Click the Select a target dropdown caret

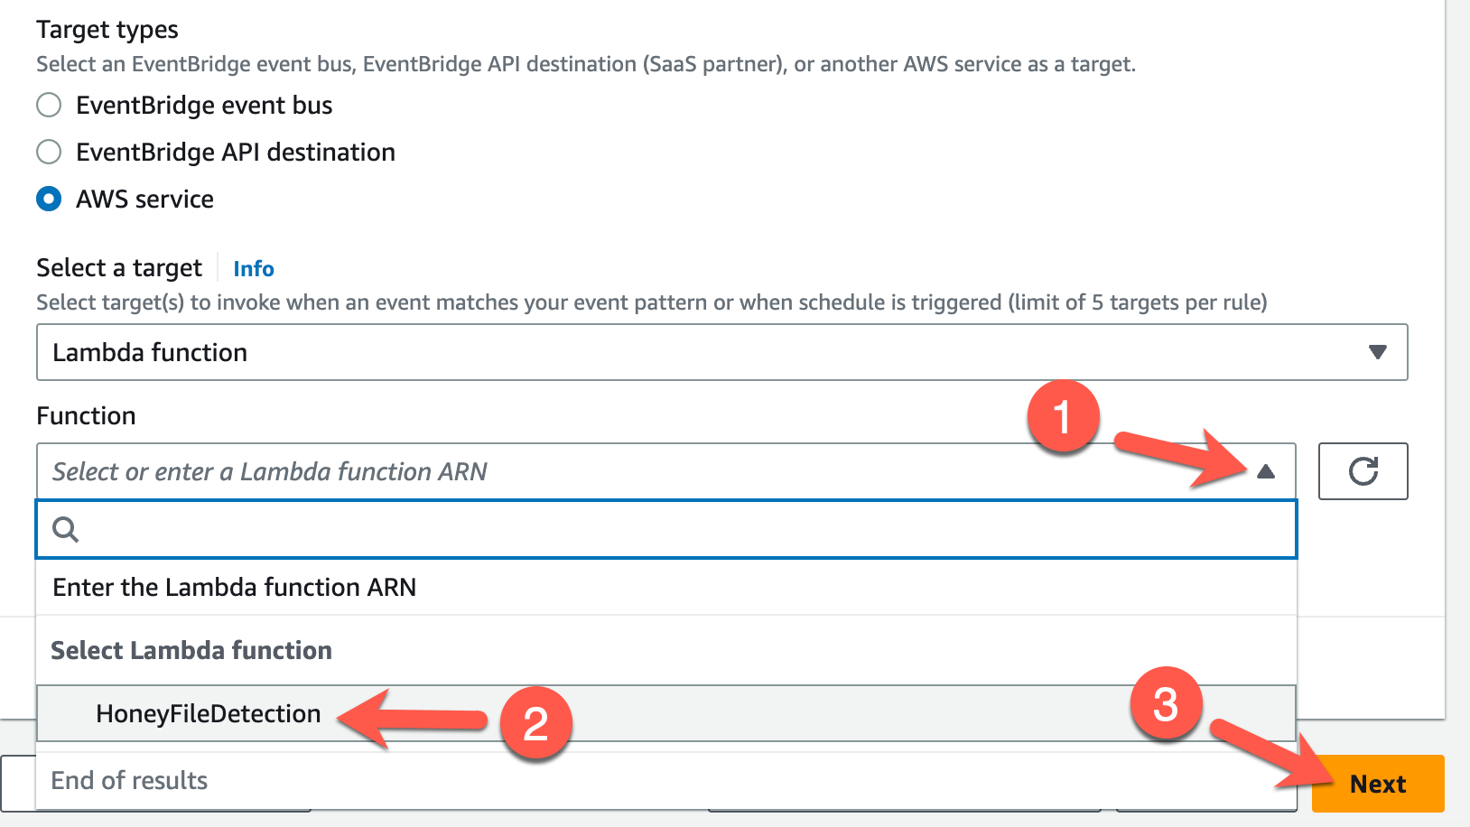(x=1377, y=352)
